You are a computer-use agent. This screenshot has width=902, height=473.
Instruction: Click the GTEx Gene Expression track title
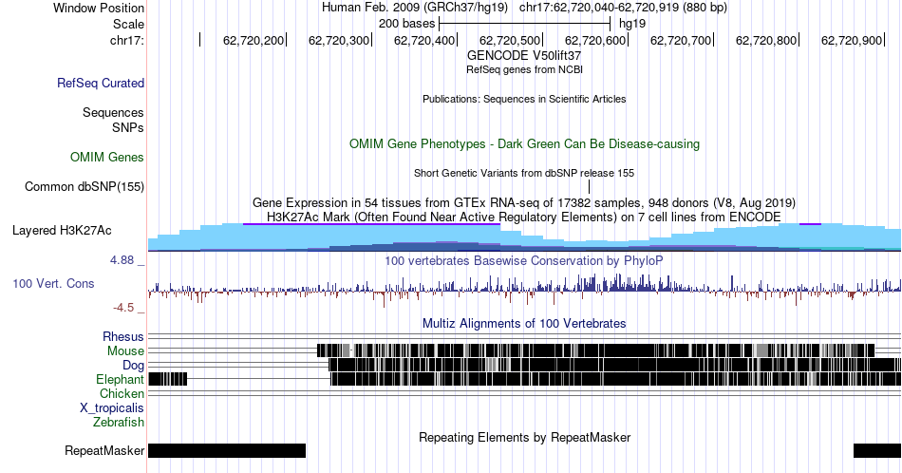click(524, 202)
